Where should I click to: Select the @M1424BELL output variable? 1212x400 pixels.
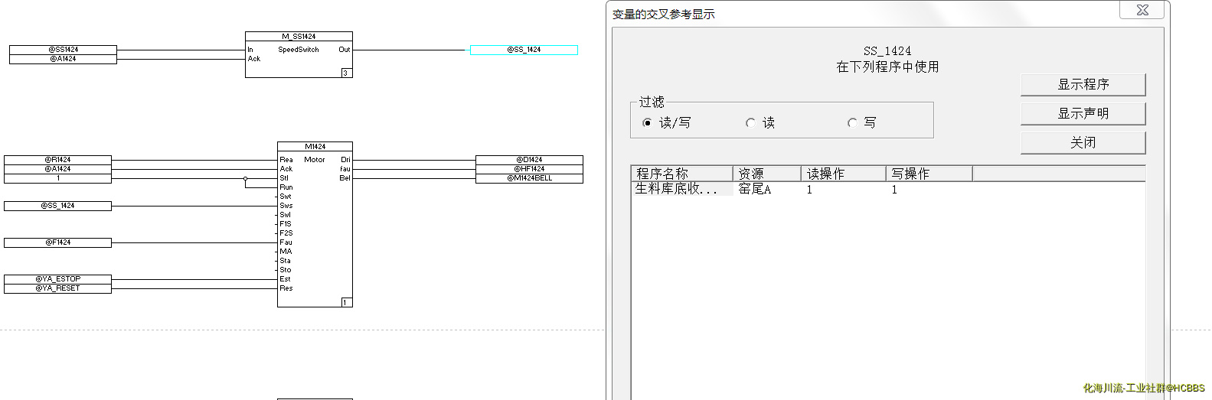point(529,178)
